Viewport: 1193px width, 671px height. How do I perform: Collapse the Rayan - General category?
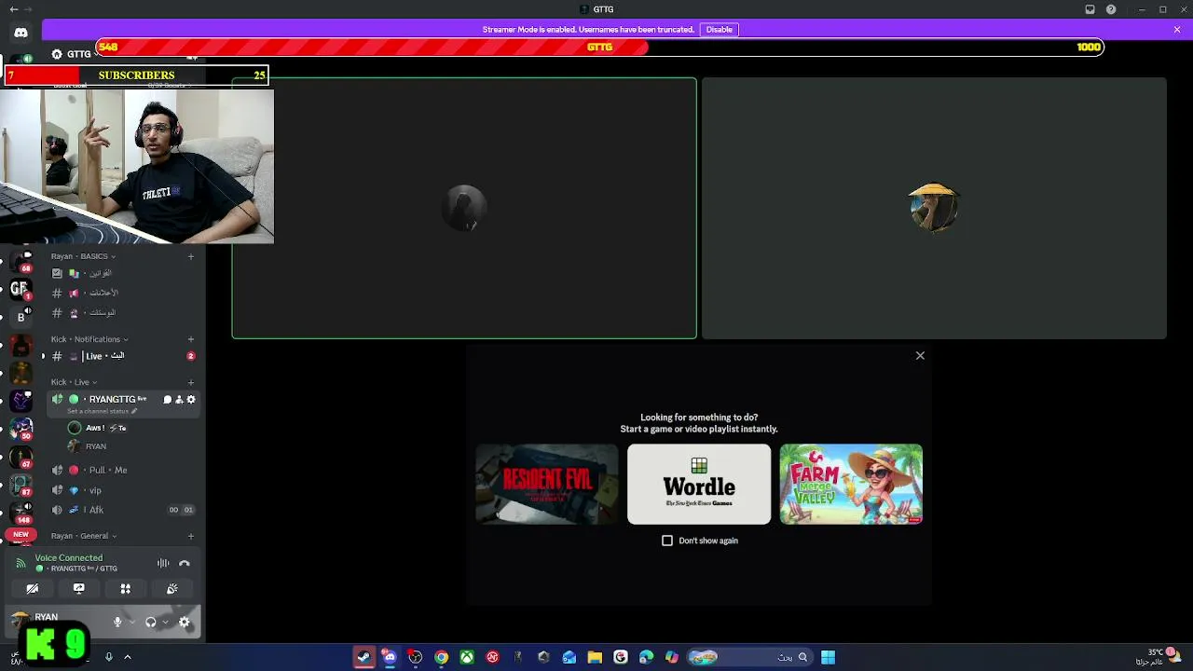(84, 536)
